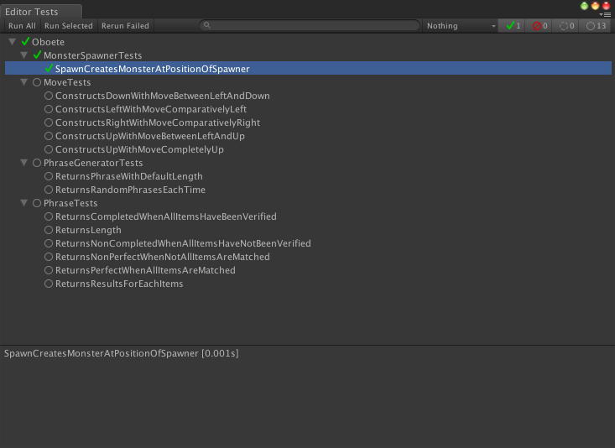Toggle the not-run tests filter showing 13
This screenshot has height=448, width=615.
596,26
